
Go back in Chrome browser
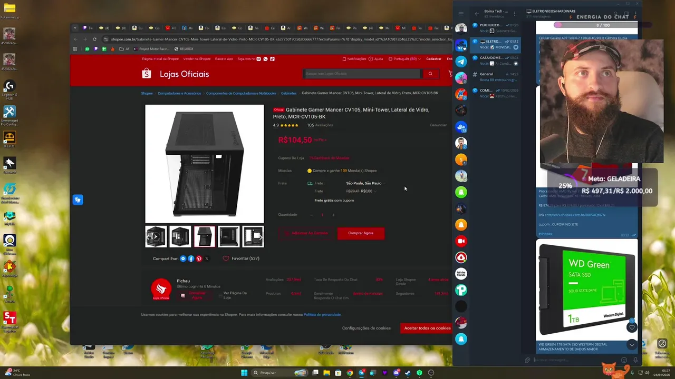[75, 39]
